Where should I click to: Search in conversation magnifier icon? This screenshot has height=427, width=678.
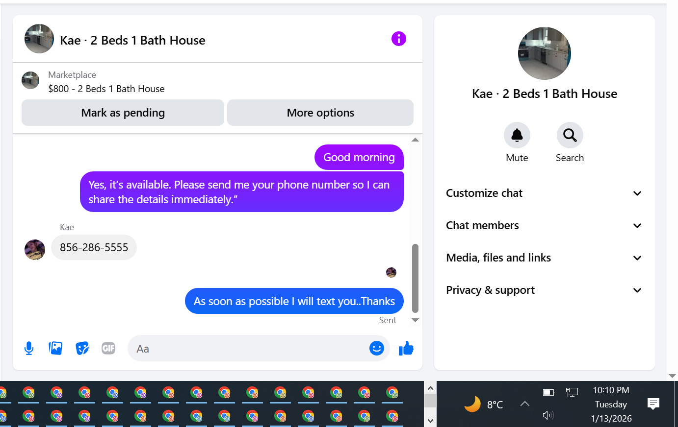(570, 135)
